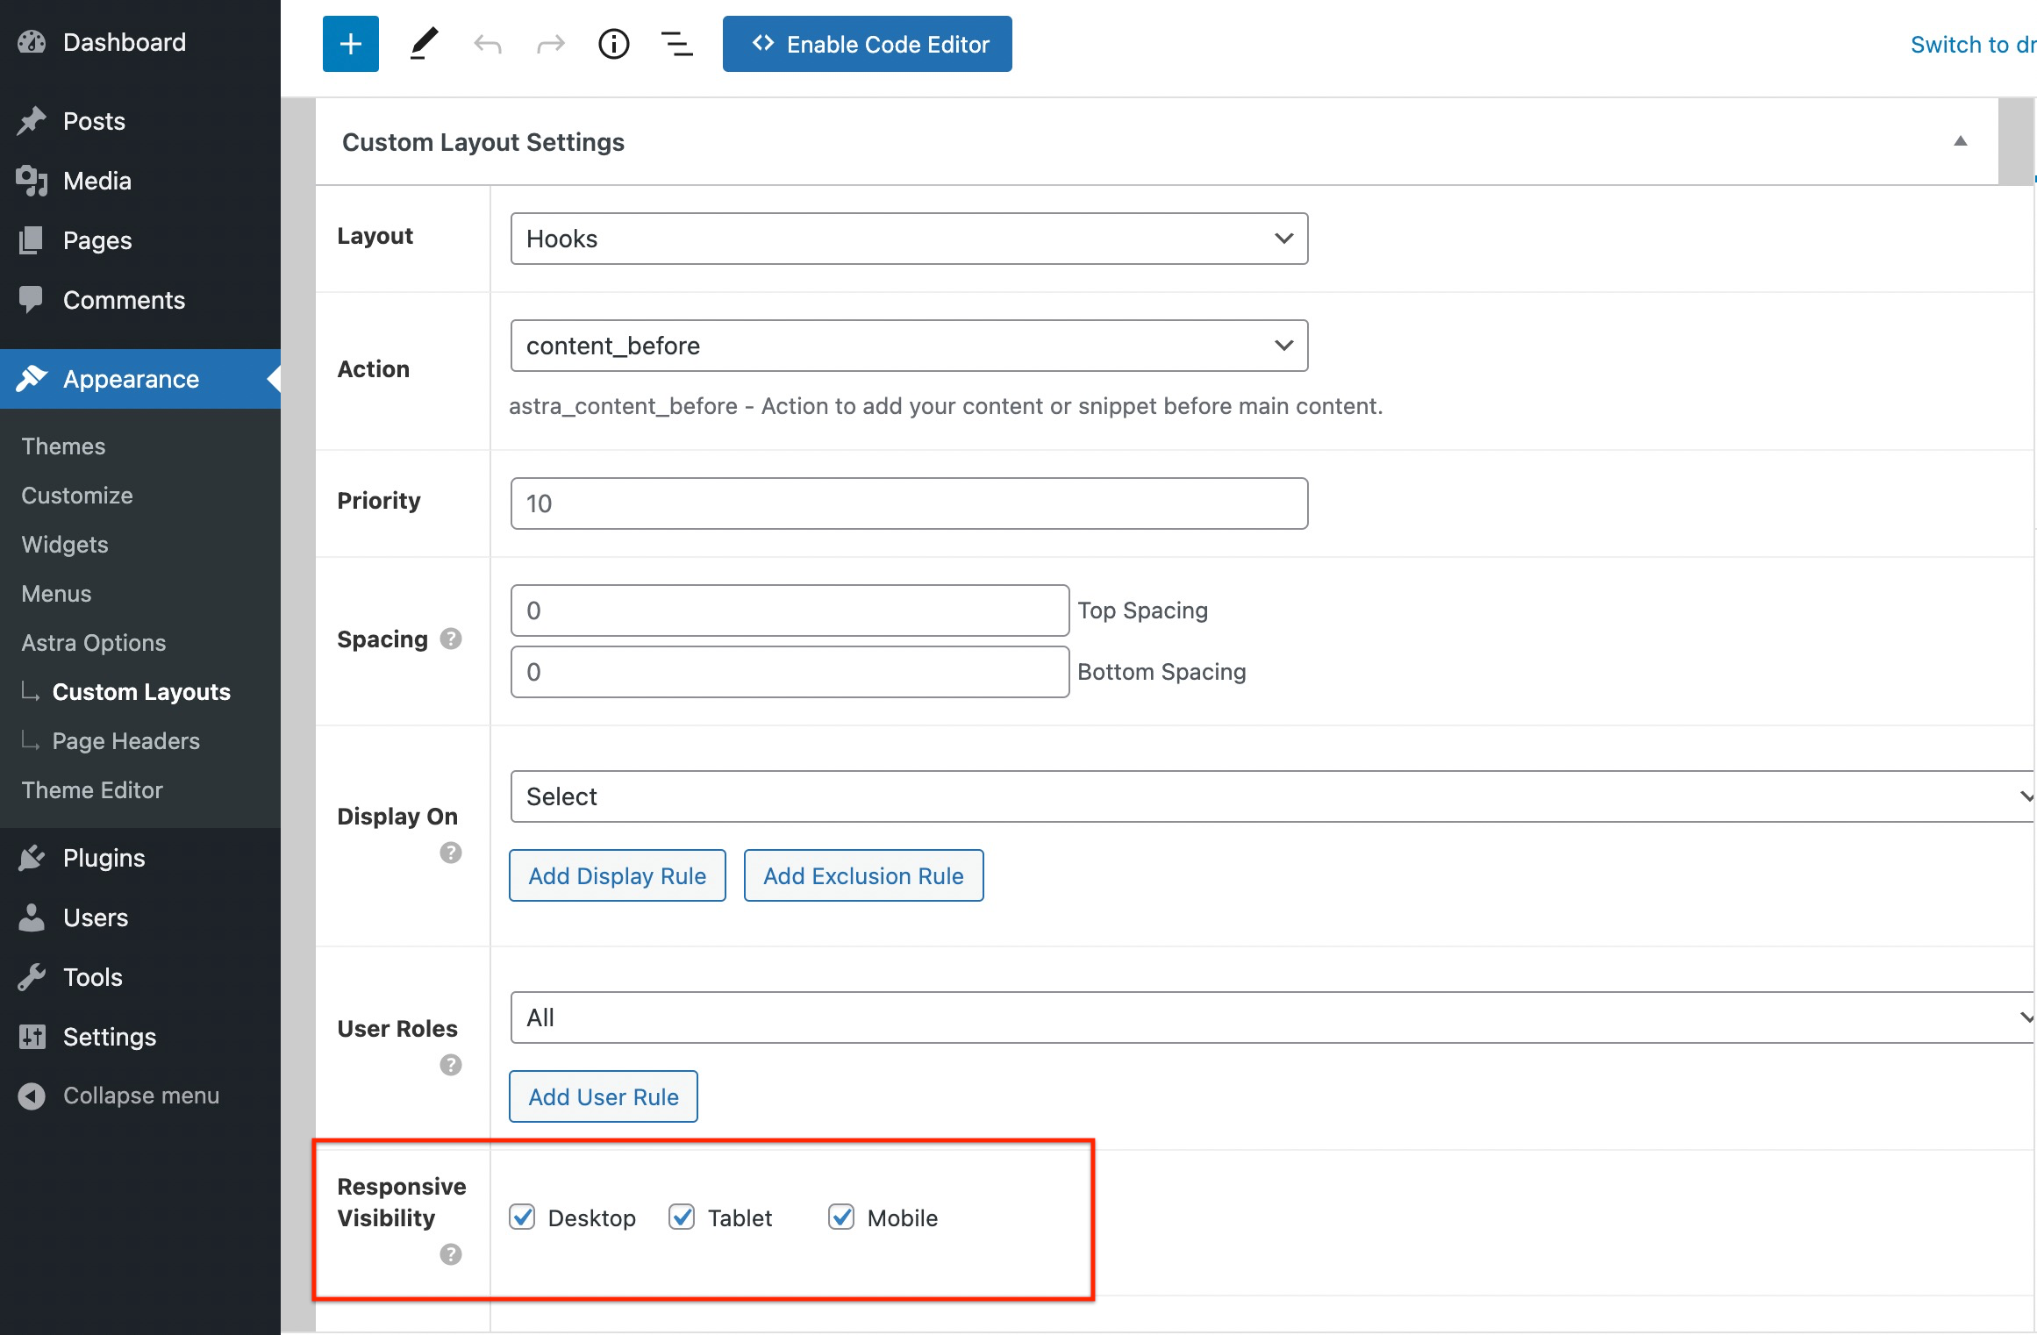Open Themes submenu item
The image size is (2037, 1335).
pyautogui.click(x=63, y=446)
